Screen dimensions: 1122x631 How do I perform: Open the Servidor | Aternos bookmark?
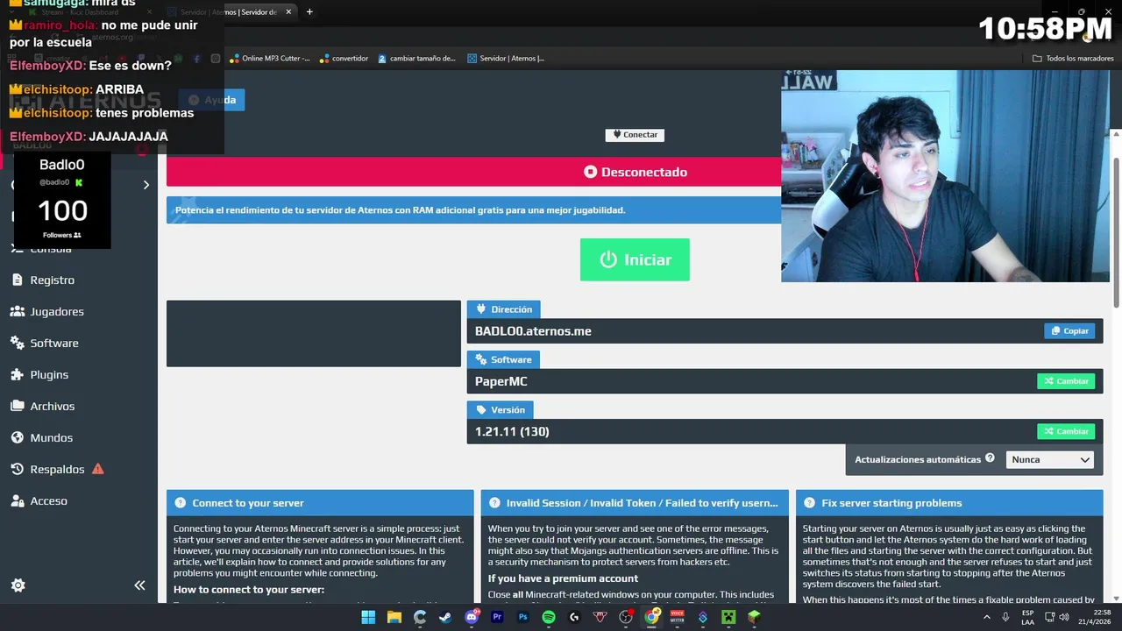pos(506,59)
